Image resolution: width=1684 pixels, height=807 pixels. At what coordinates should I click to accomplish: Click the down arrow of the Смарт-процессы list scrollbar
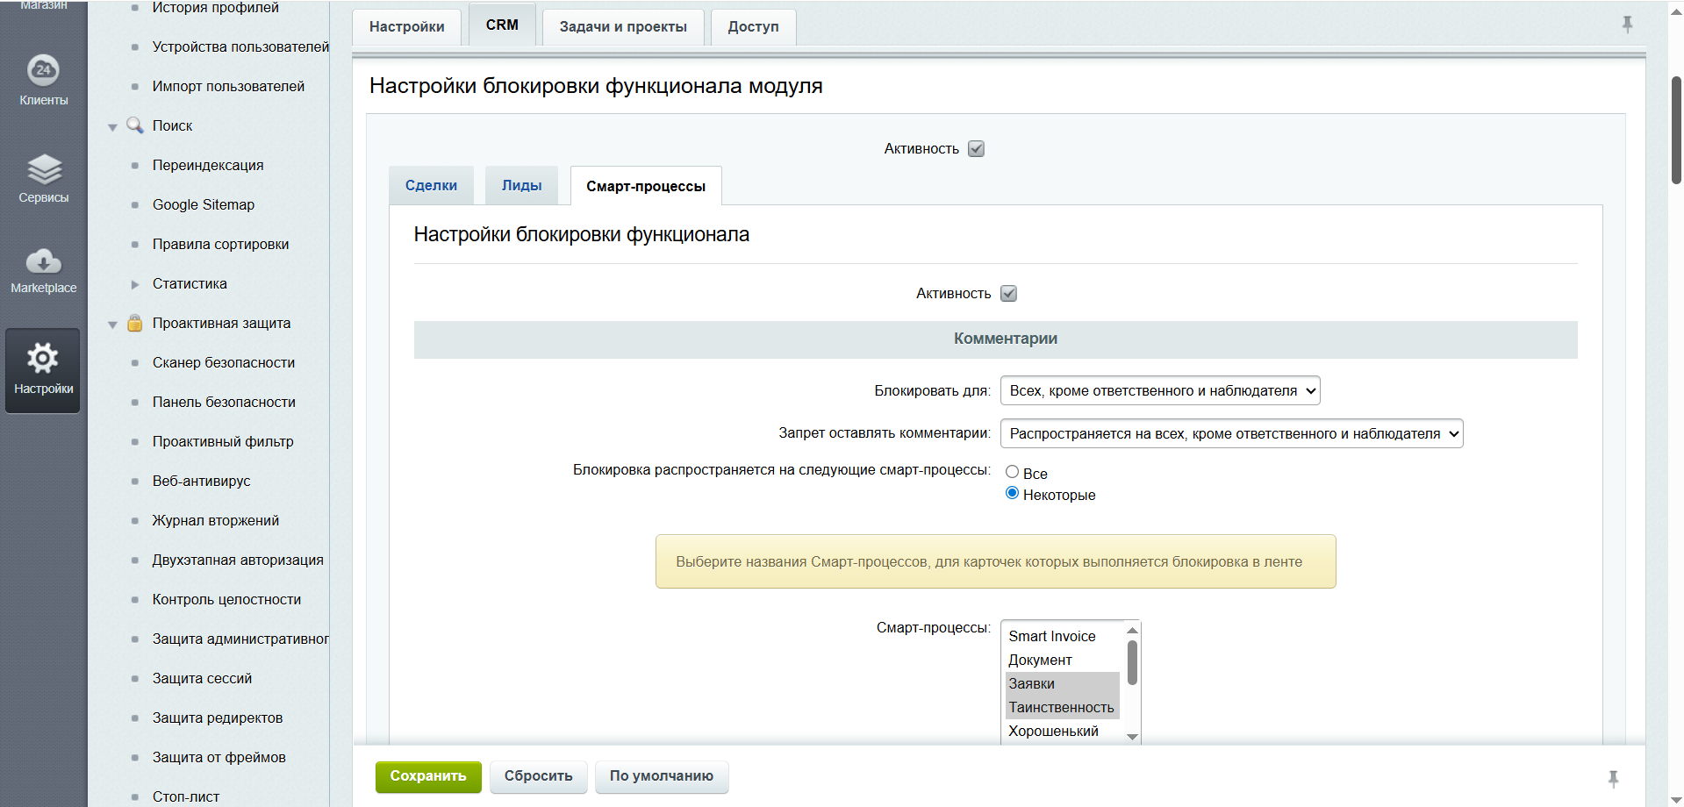coord(1133,737)
